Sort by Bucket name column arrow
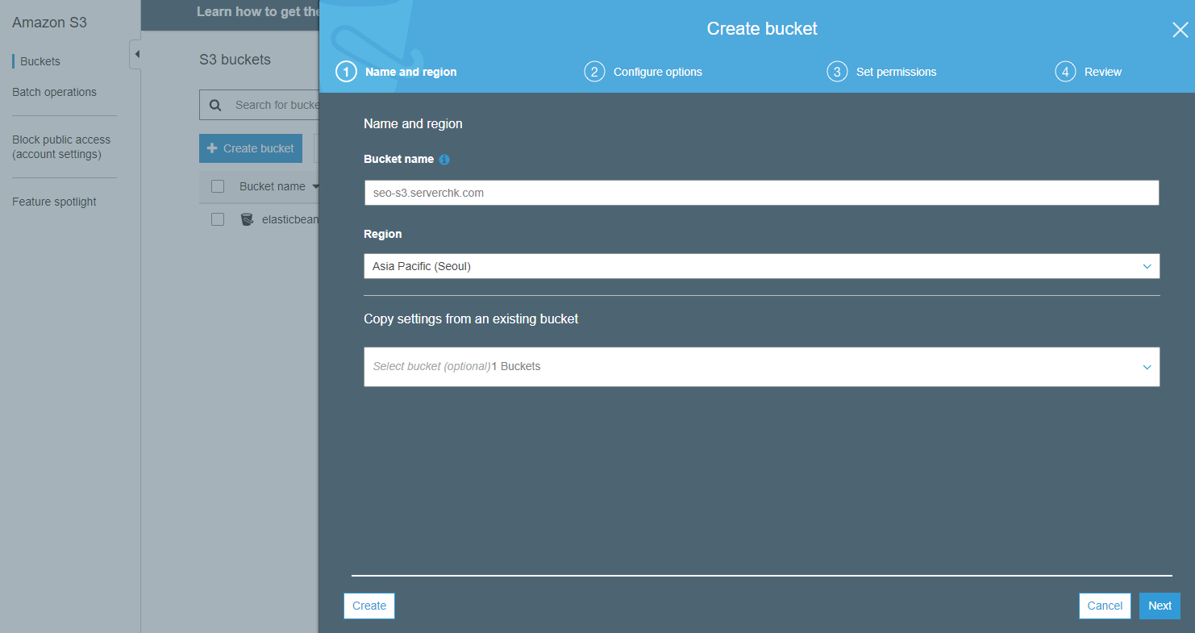This screenshot has width=1195, height=633. point(315,187)
